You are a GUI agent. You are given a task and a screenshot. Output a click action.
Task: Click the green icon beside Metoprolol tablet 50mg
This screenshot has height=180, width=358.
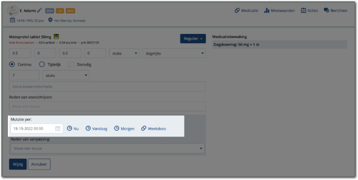[x=57, y=37]
